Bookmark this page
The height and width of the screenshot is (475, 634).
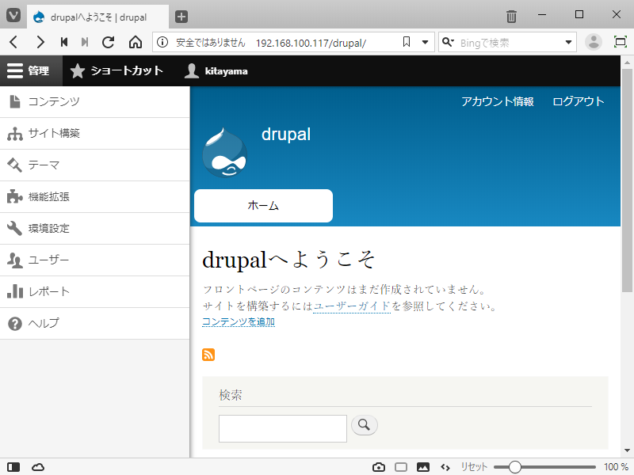pyautogui.click(x=407, y=42)
